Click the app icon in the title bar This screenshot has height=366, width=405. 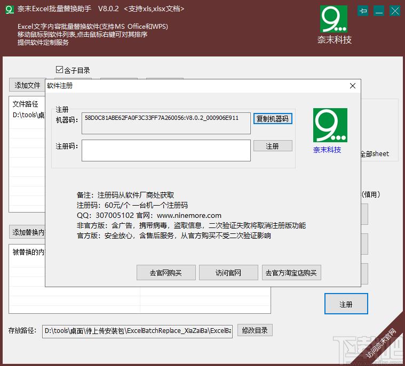(9, 10)
